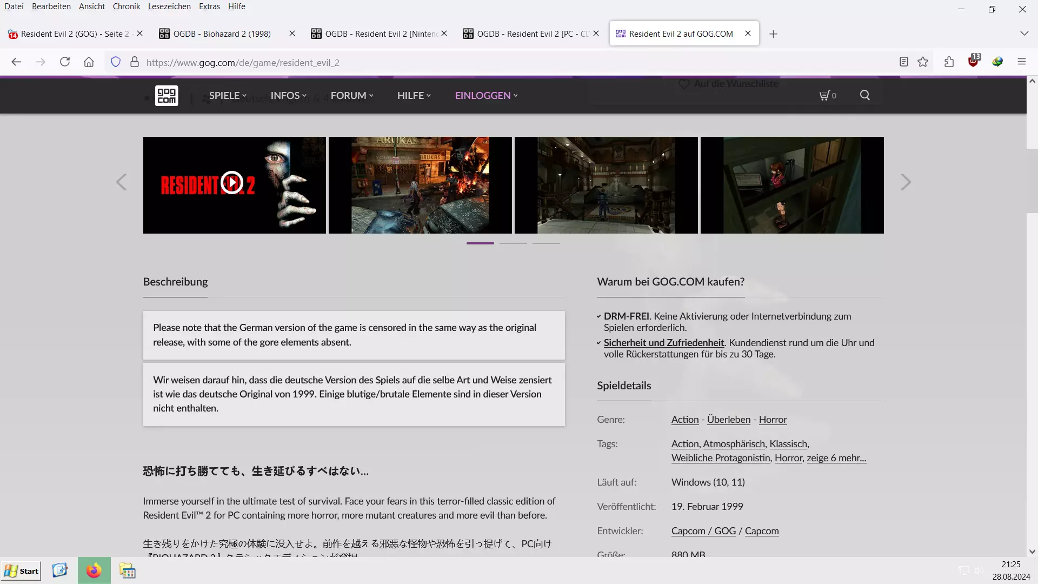The image size is (1038, 584).
Task: Open 'Sicherheit und Zufriedenheit' link
Action: pyautogui.click(x=664, y=343)
